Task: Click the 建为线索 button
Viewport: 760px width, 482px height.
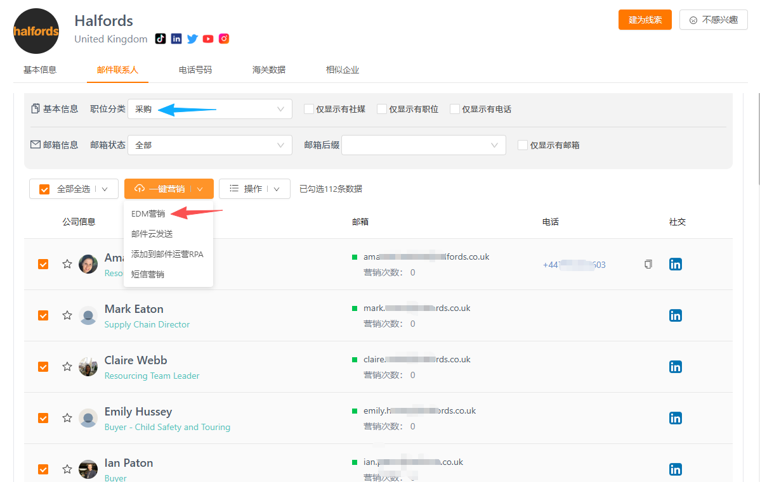Action: click(x=645, y=20)
